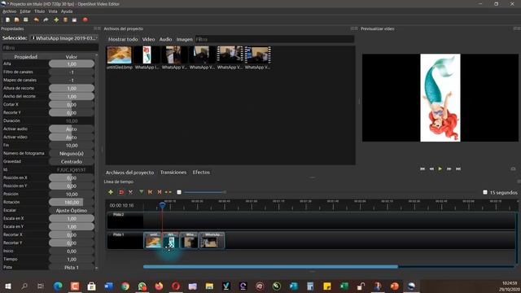The width and height of the screenshot is (521, 293).
Task: Click the Open Project folder icon
Action: [x=16, y=20]
